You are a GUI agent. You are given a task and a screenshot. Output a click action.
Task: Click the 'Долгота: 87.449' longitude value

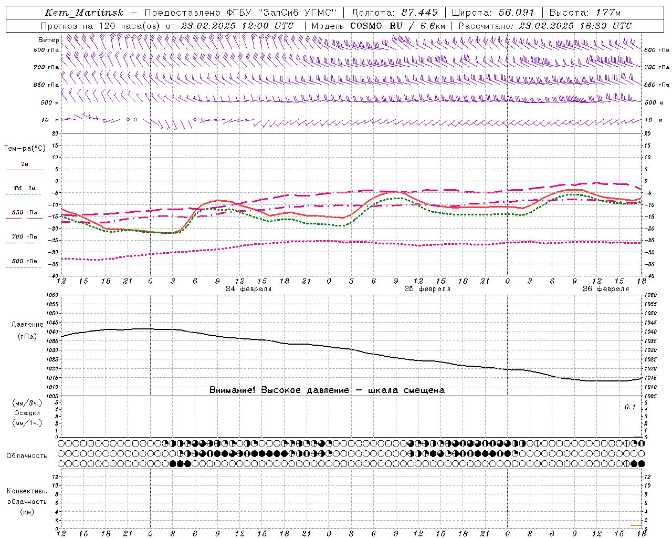coord(395,13)
